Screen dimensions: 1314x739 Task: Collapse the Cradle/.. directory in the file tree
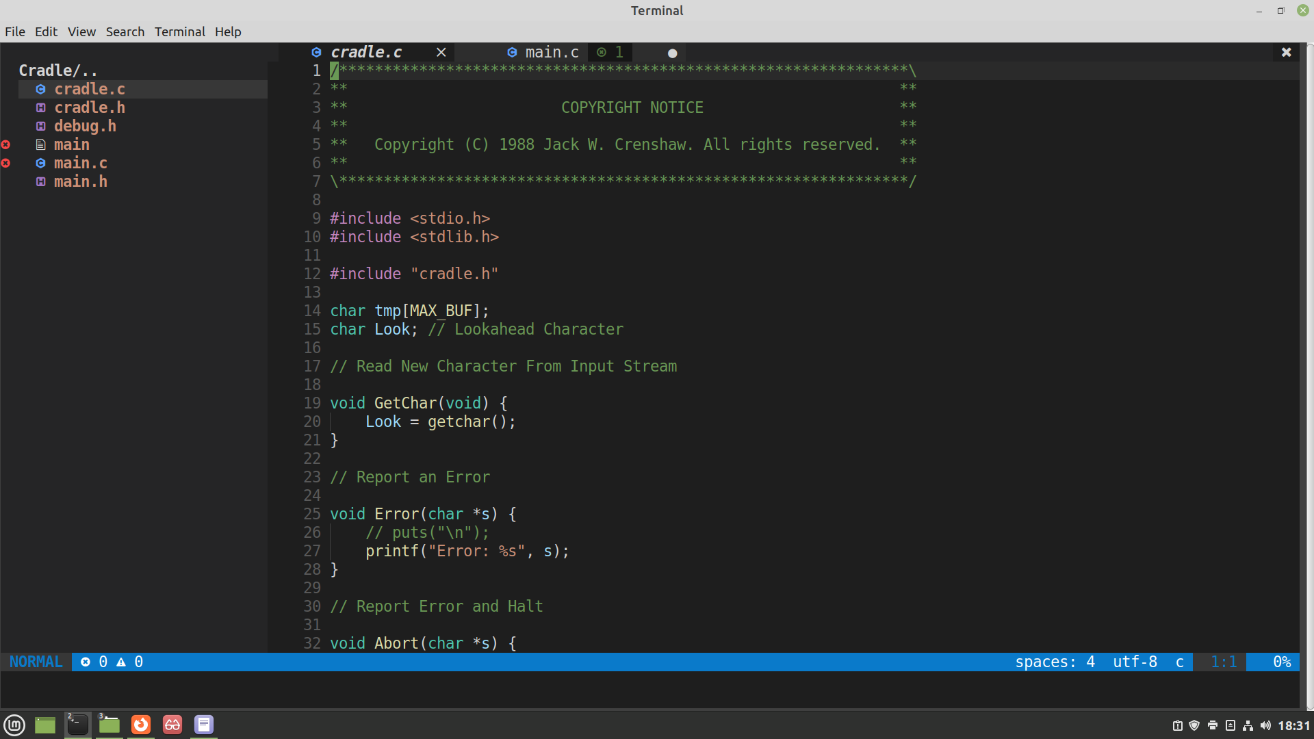[58, 70]
